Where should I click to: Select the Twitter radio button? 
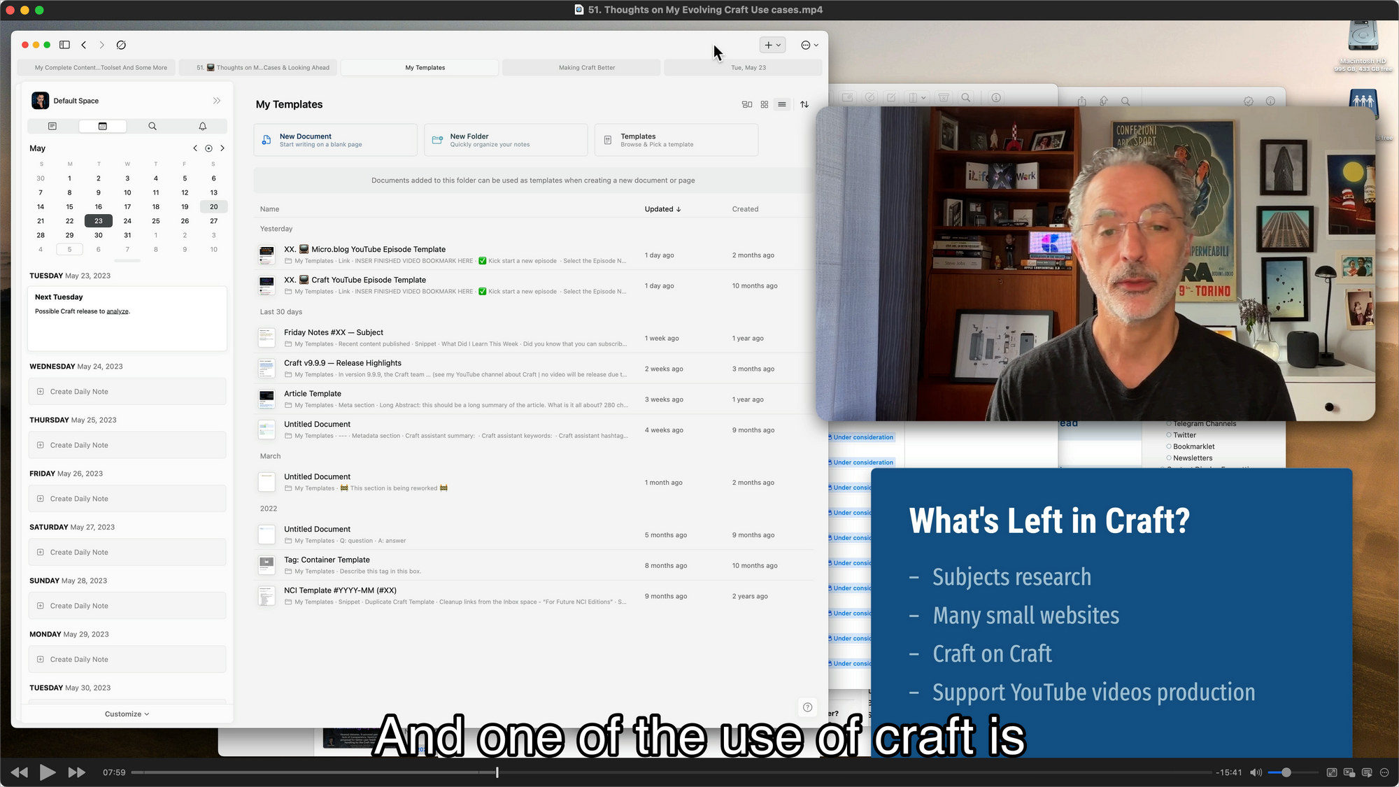click(x=1169, y=434)
